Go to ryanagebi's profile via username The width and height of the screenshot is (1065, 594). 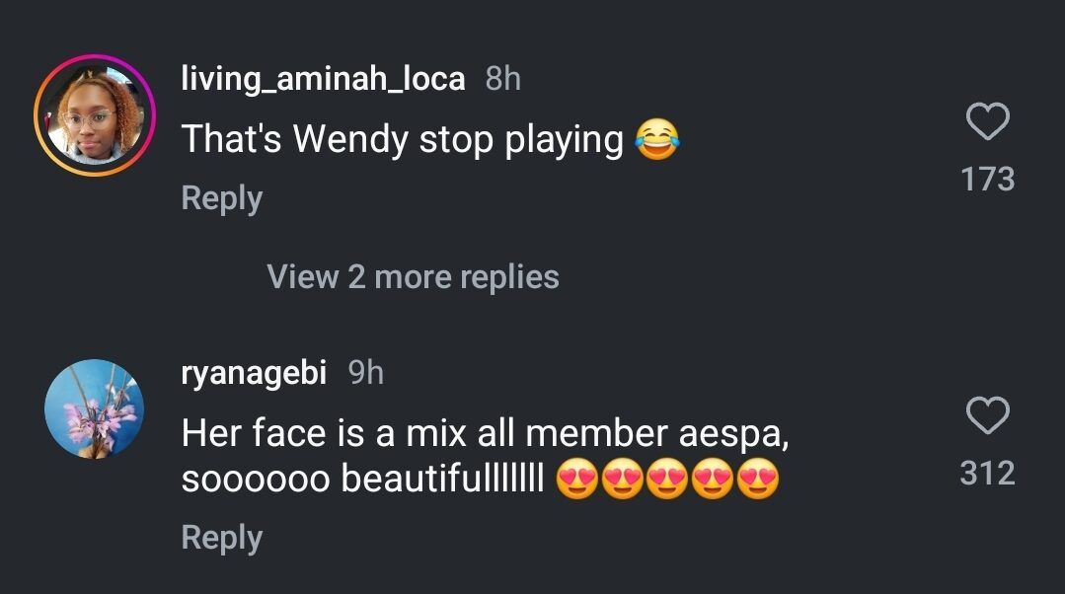pos(254,372)
